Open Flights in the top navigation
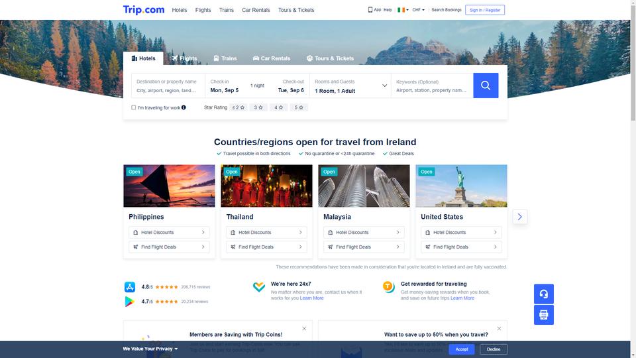The image size is (636, 358). coord(203,10)
